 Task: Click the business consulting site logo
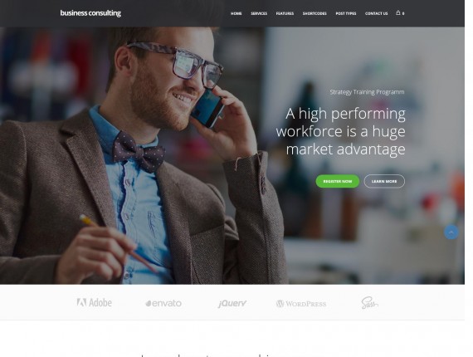90,13
